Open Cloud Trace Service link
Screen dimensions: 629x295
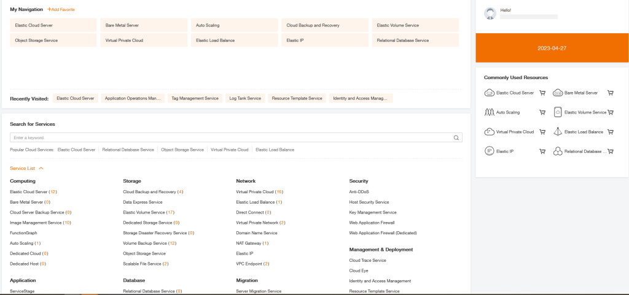368,260
